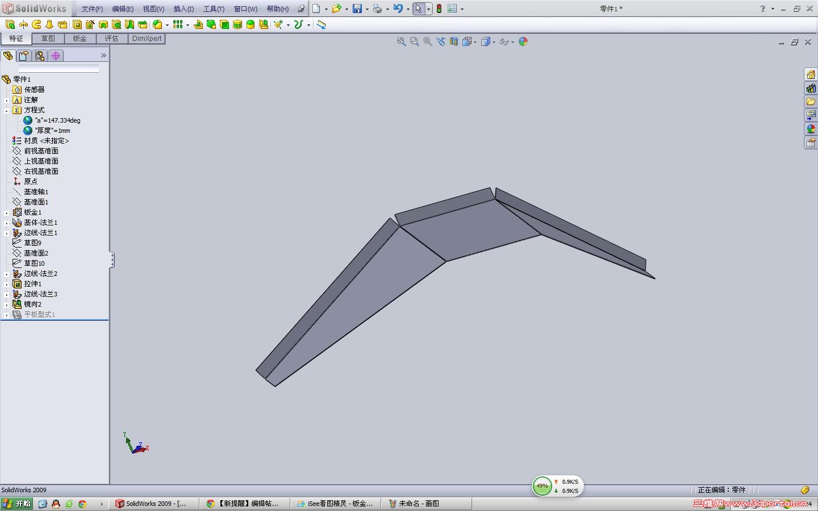The width and height of the screenshot is (818, 511).
Task: Click the Print toolbar icon
Action: [x=377, y=9]
